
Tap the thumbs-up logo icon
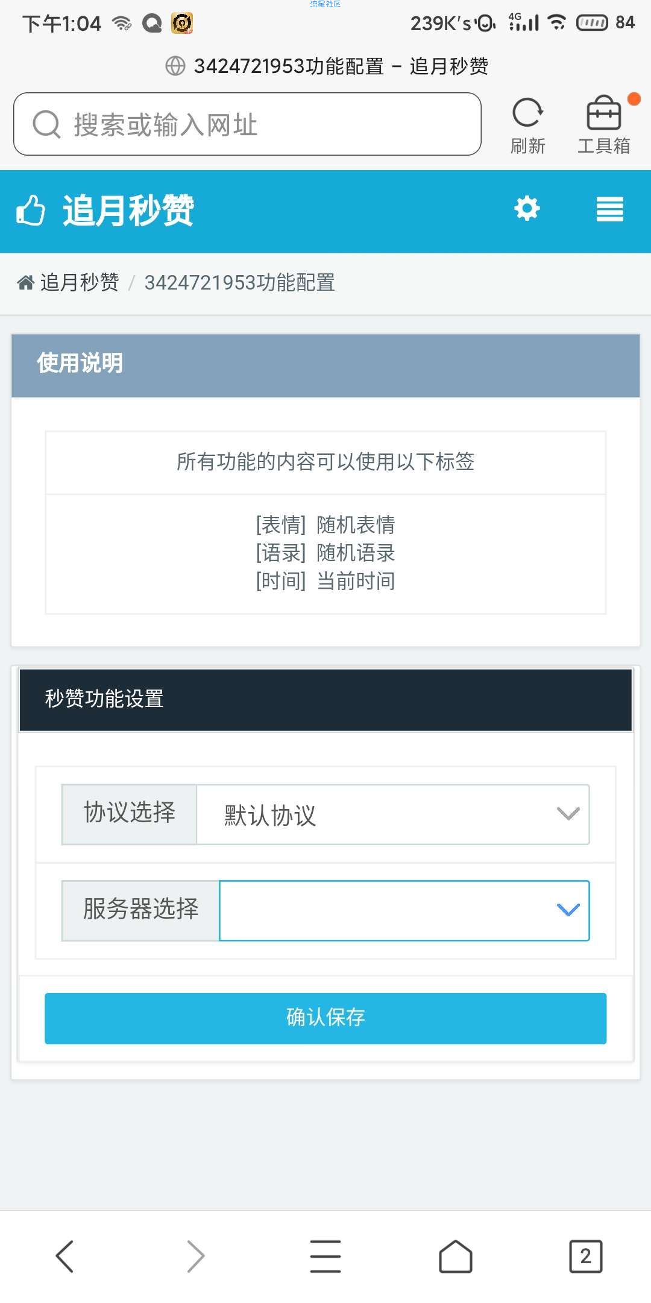(x=31, y=210)
